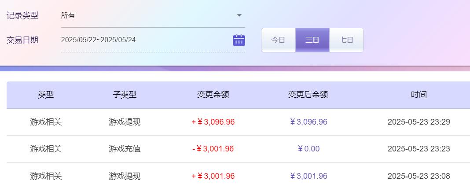Click the 记录类型 field label
This screenshot has height=188, width=470.
22,15
